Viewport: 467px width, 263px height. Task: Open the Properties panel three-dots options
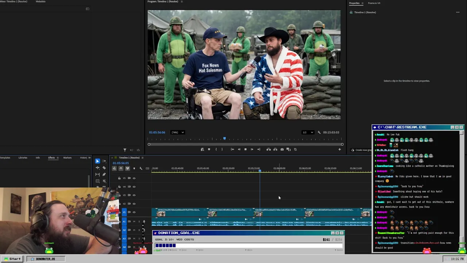tap(458, 12)
